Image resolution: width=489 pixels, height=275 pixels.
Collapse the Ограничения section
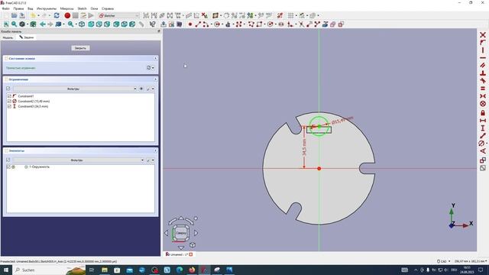[x=155, y=79]
